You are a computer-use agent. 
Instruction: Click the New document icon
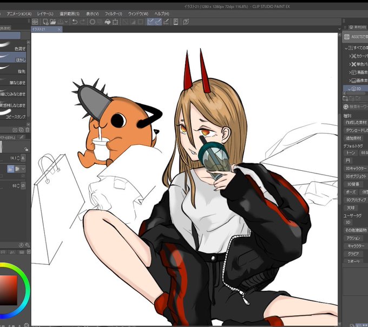[45, 22]
